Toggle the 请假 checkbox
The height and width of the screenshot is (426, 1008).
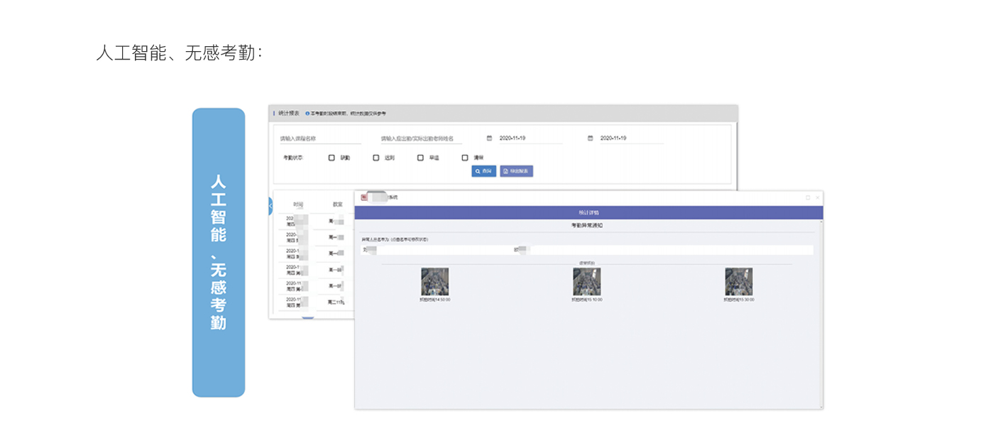(465, 158)
